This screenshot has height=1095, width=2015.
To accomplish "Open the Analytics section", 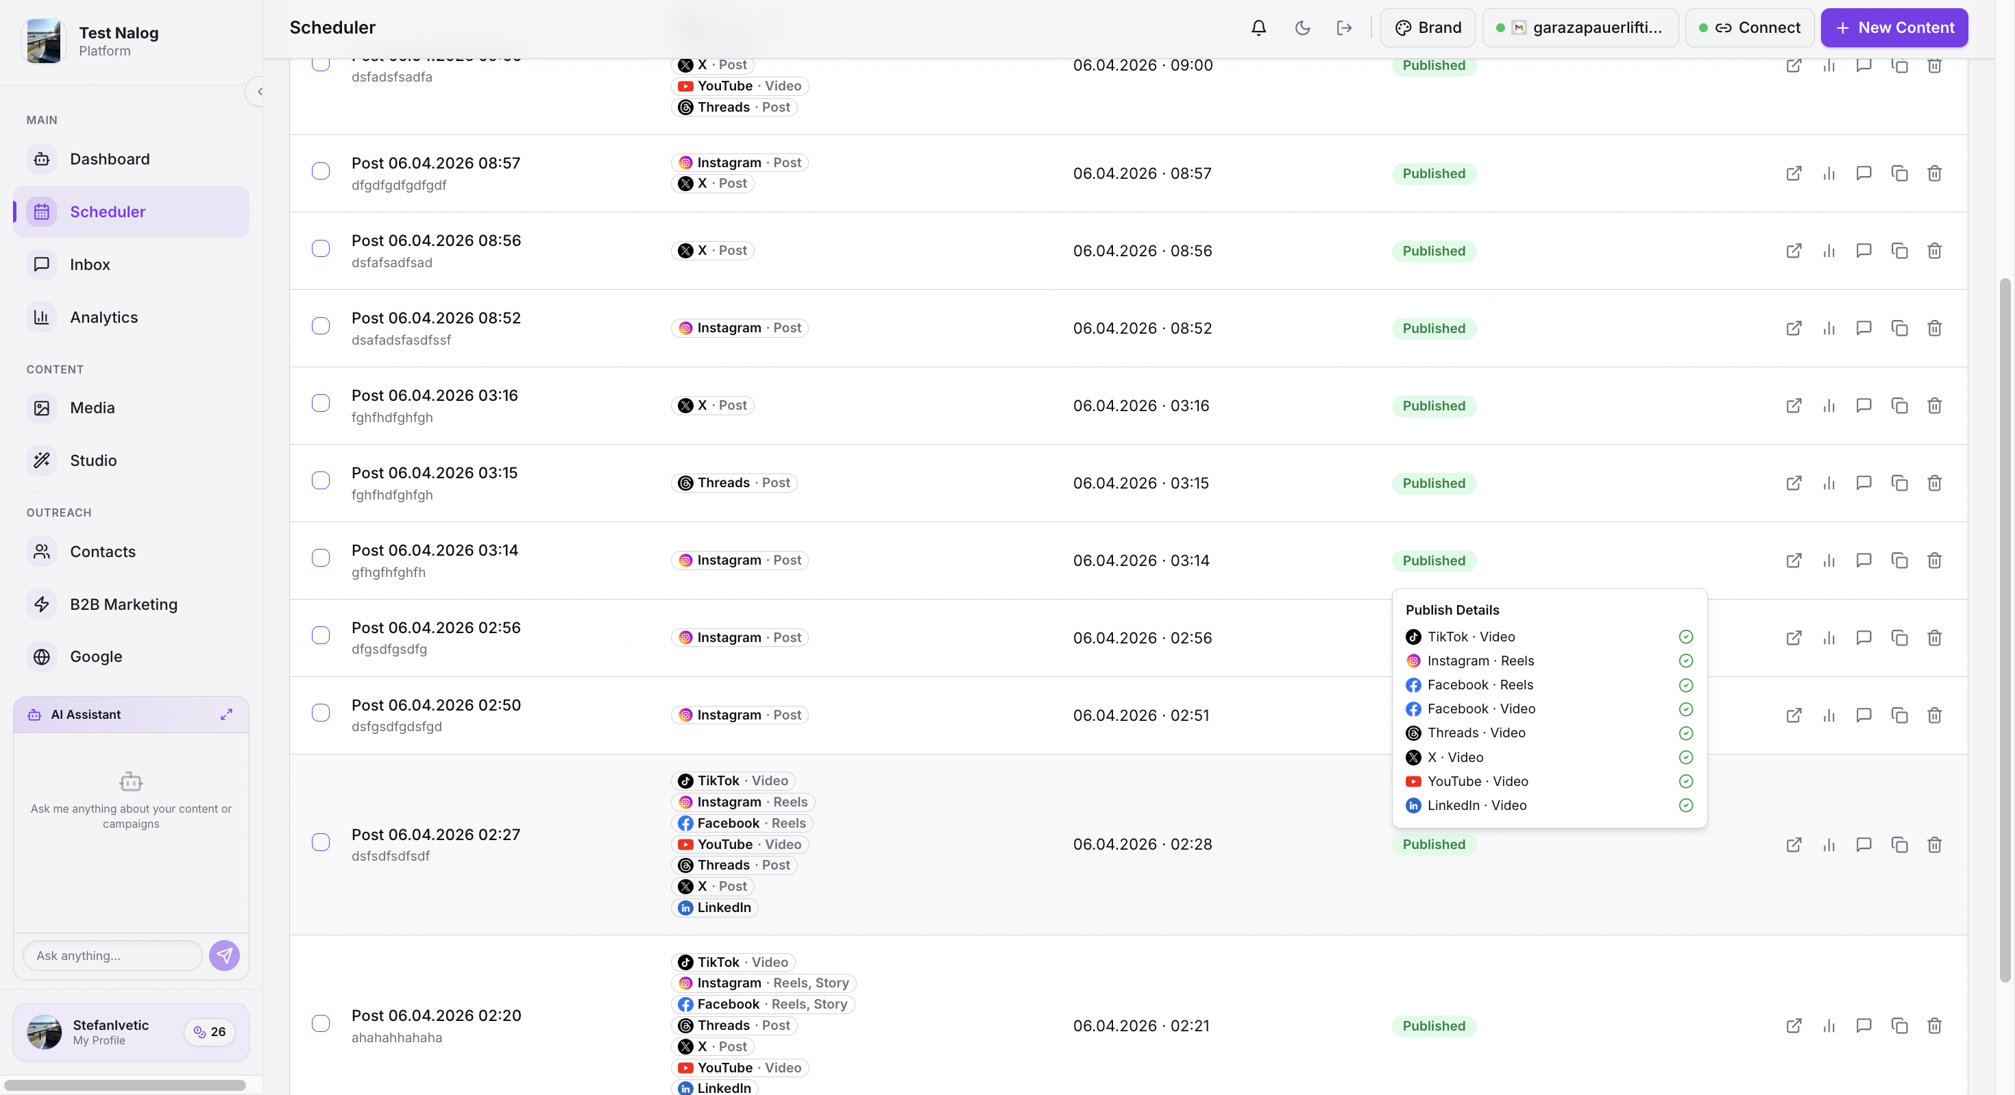I will pos(103,317).
